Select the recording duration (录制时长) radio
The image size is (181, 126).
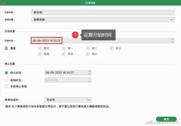tap(6, 80)
